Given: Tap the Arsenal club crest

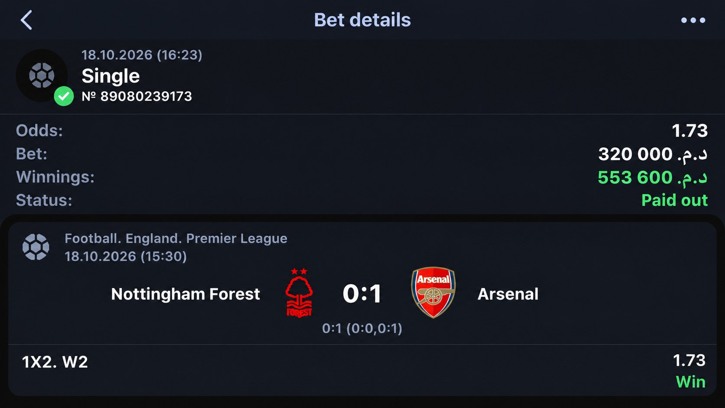Looking at the screenshot, I should (433, 292).
